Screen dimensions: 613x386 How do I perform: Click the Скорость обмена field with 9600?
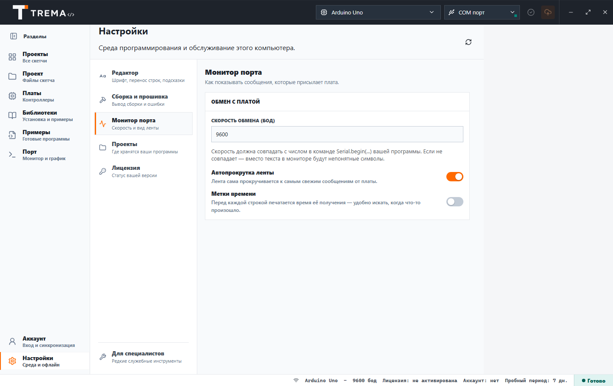(337, 134)
